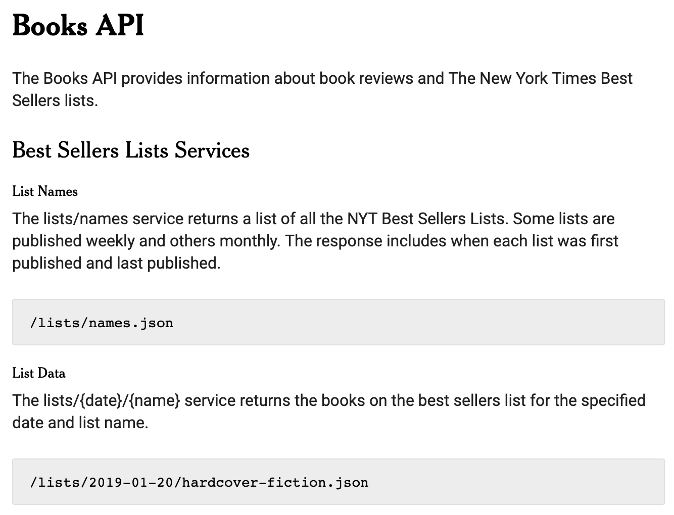Click the Best Sellers Lists Services heading
674x515 pixels.
[131, 150]
